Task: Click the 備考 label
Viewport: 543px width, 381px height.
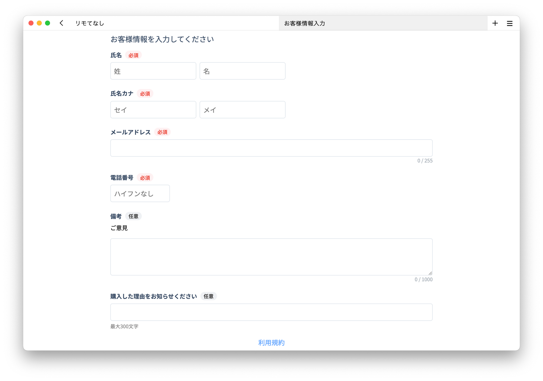Action: pos(116,216)
